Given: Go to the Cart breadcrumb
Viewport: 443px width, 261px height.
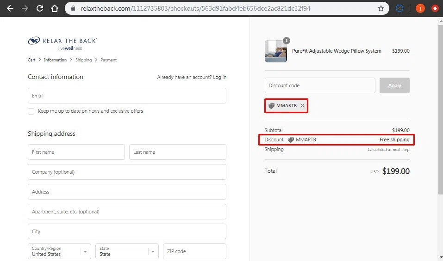Looking at the screenshot, I should point(31,60).
